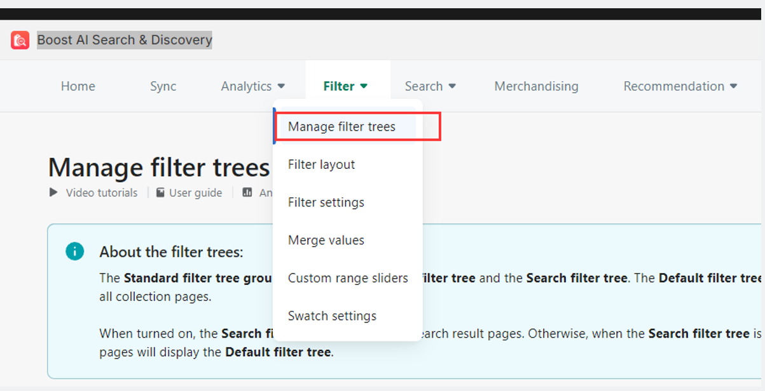Expand the Analytics dropdown arrow
The height and width of the screenshot is (391, 765).
click(281, 86)
